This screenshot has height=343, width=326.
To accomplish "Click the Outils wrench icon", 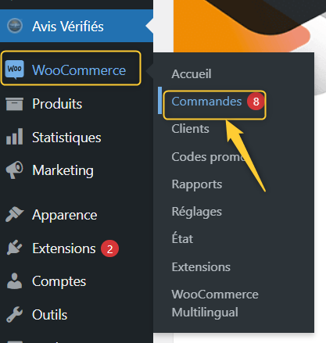I will coord(15,314).
